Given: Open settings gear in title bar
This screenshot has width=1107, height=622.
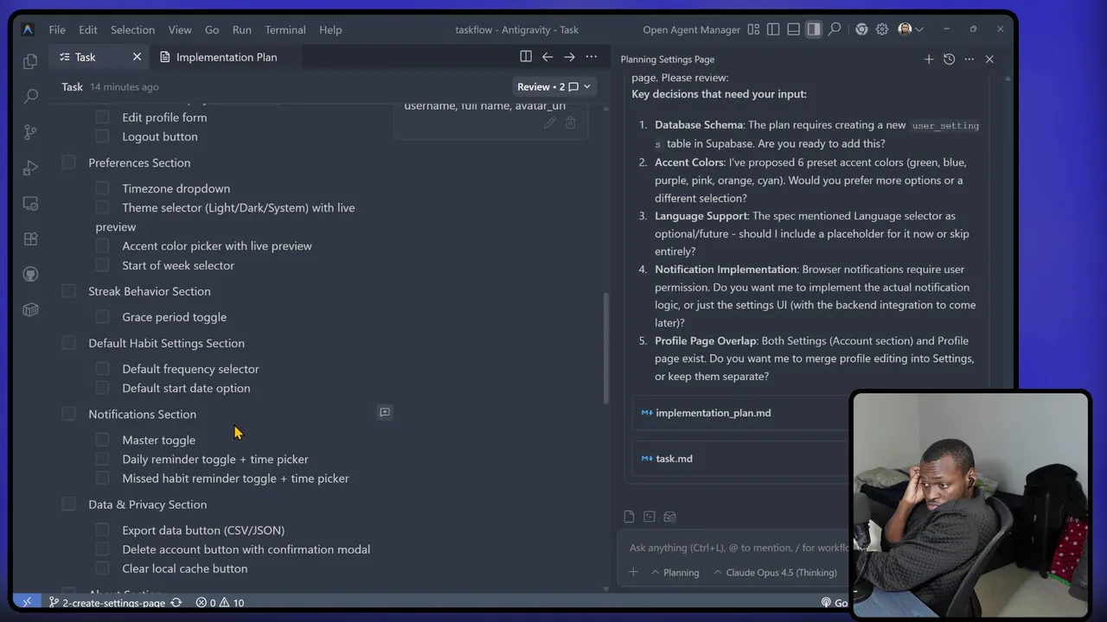Looking at the screenshot, I should point(882,29).
